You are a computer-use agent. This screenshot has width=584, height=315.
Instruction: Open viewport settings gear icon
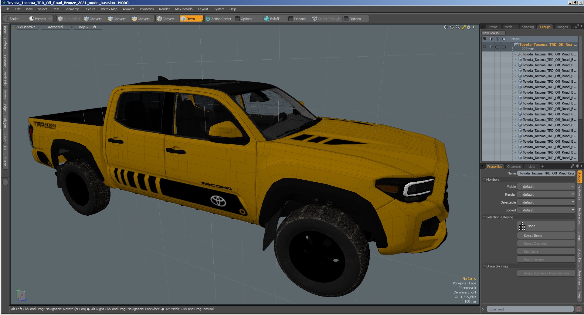(469, 27)
